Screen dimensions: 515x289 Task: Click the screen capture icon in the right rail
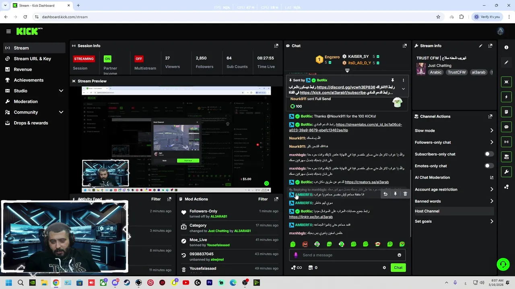(x=506, y=82)
